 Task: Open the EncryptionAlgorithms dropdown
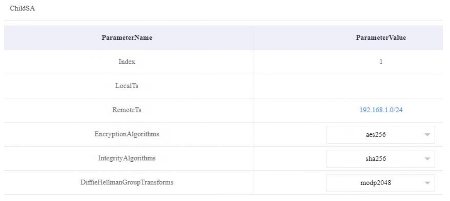[x=380, y=134]
